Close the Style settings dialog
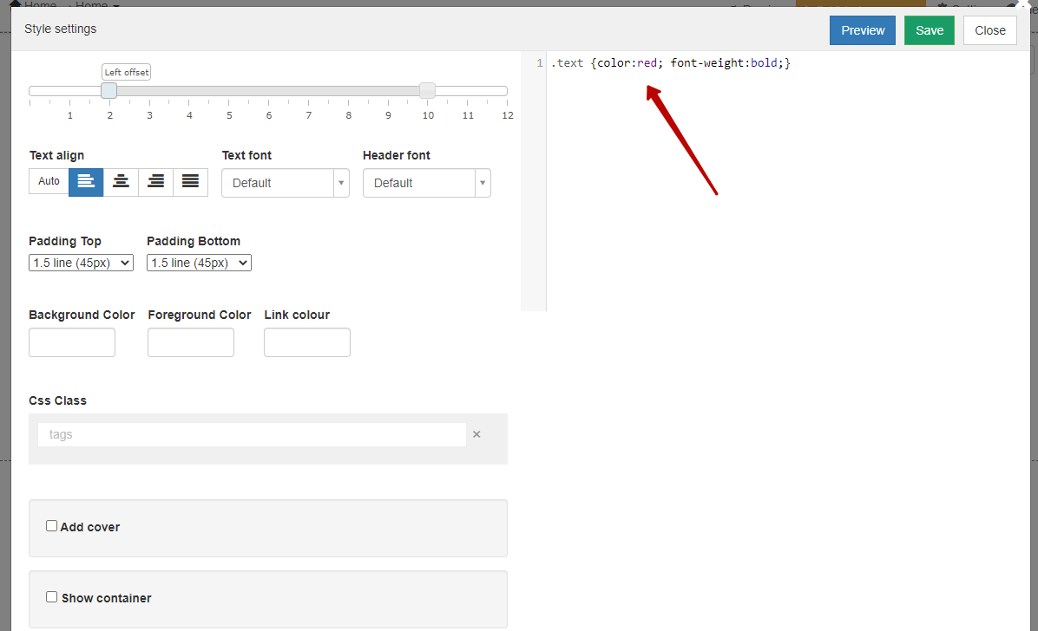This screenshot has height=631, width=1038. [989, 30]
